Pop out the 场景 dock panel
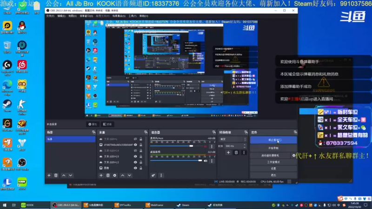Image resolution: width=372 pixels, height=209 pixels. (x=93, y=132)
